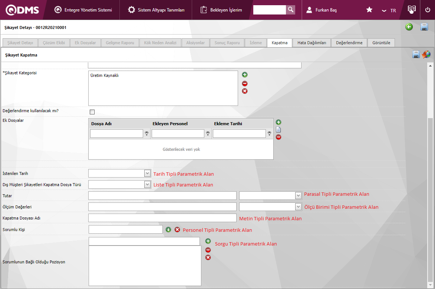
Task: Click the power logout icon
Action: tap(428, 10)
